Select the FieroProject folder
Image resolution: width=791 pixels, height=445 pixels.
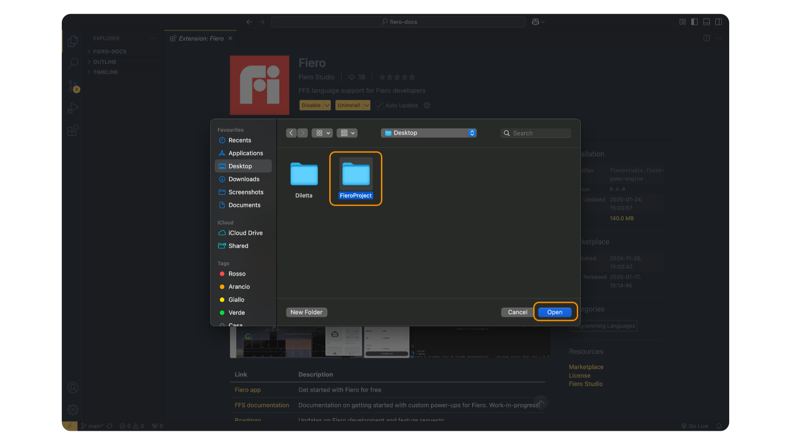[356, 179]
